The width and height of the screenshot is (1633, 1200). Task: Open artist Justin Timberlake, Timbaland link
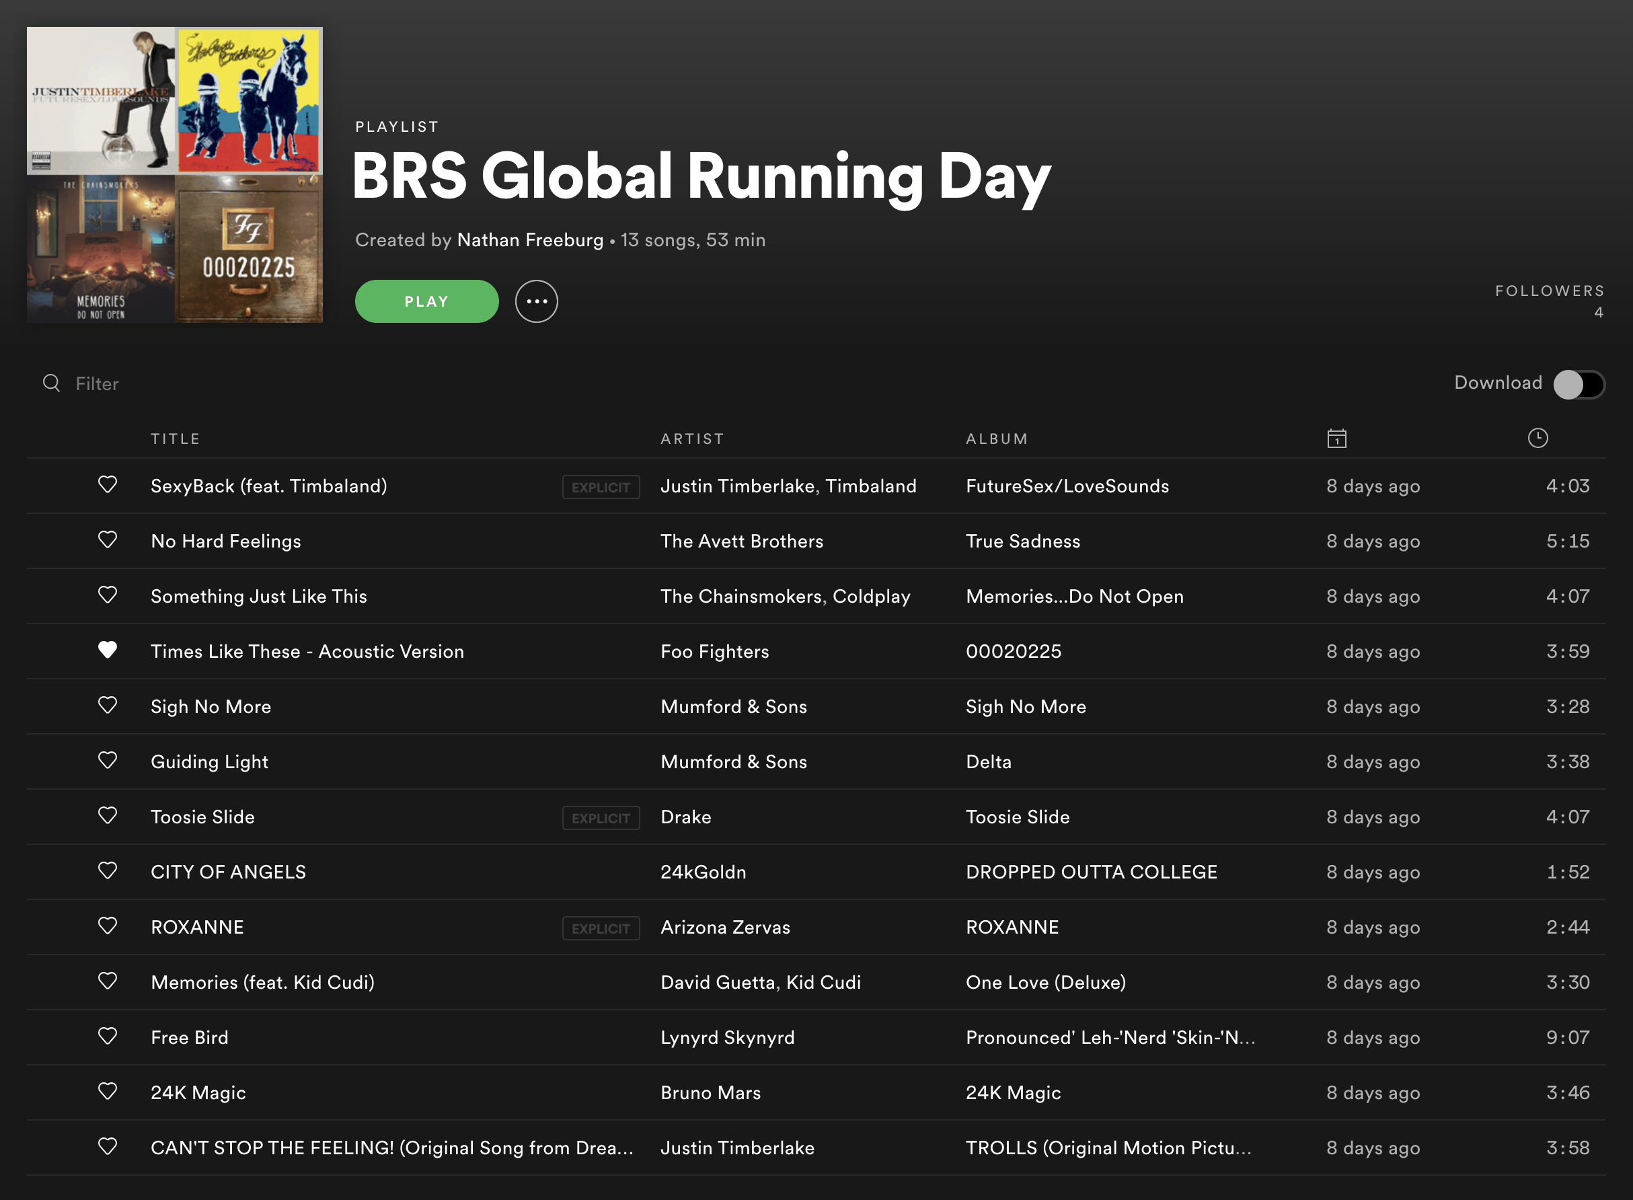click(x=788, y=486)
